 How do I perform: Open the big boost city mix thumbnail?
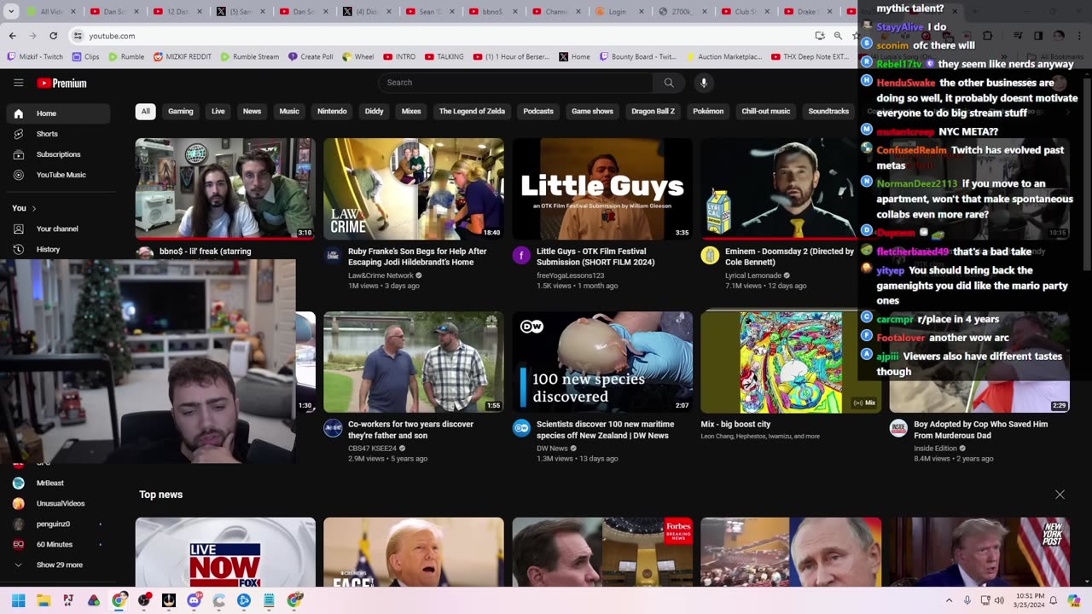click(791, 362)
